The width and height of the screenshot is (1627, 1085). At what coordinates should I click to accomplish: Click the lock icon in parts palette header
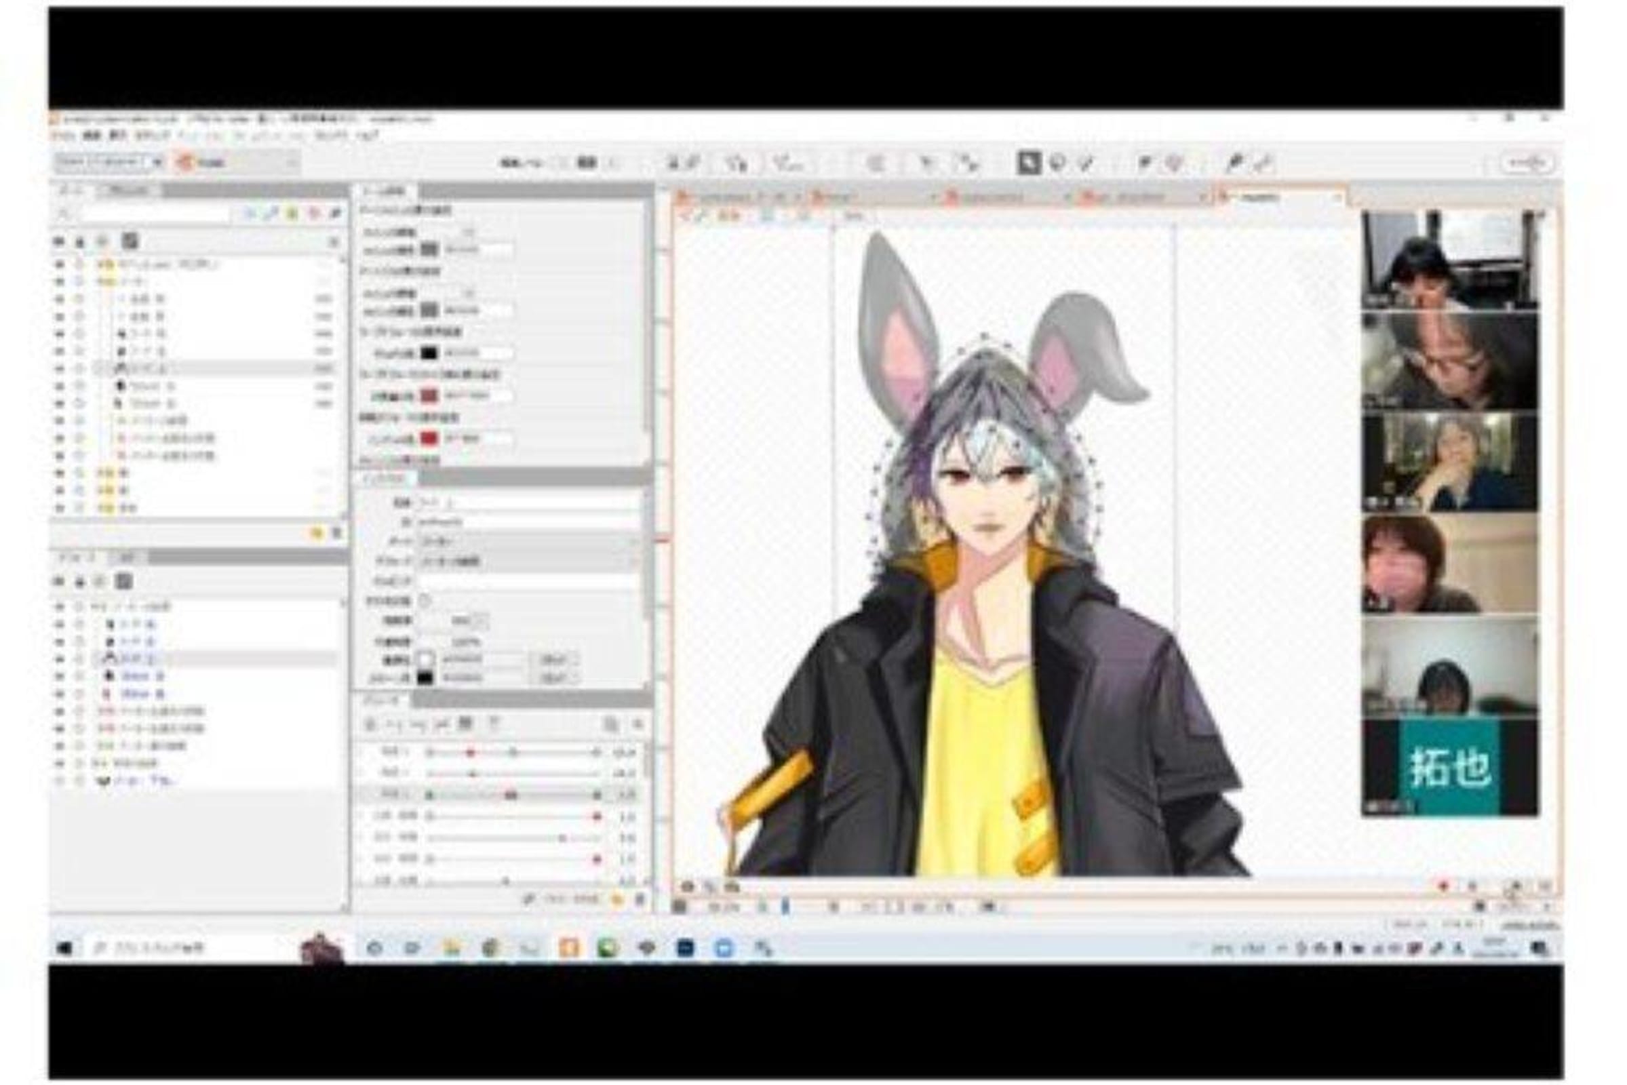point(80,241)
